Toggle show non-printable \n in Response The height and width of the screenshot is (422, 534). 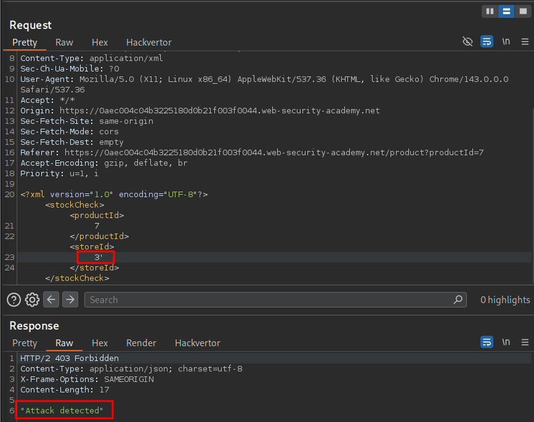click(x=506, y=343)
